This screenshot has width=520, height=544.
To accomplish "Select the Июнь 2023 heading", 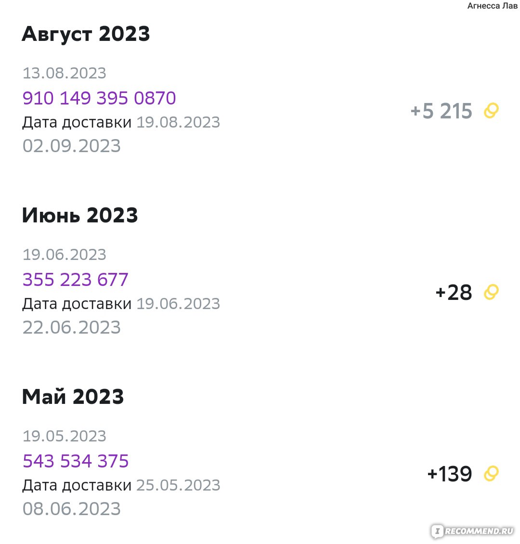I will click(80, 216).
